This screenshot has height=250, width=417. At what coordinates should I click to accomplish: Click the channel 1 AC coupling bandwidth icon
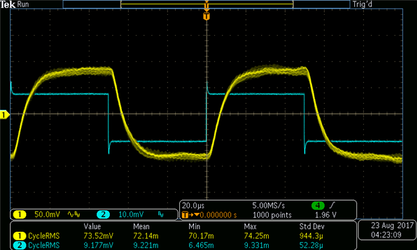click(73, 214)
